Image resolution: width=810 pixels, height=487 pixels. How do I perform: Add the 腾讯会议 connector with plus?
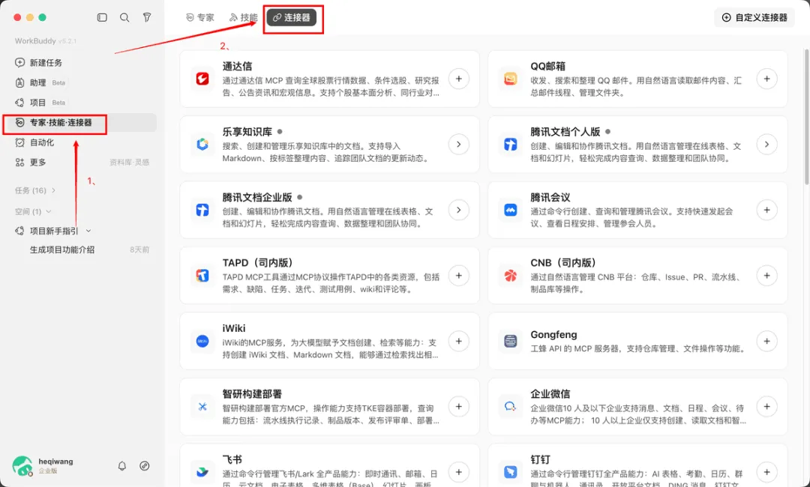click(x=766, y=210)
